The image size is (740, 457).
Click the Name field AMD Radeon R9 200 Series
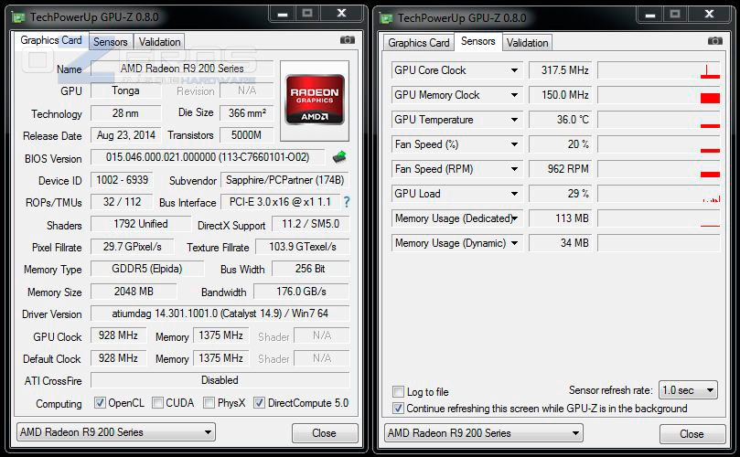182,69
